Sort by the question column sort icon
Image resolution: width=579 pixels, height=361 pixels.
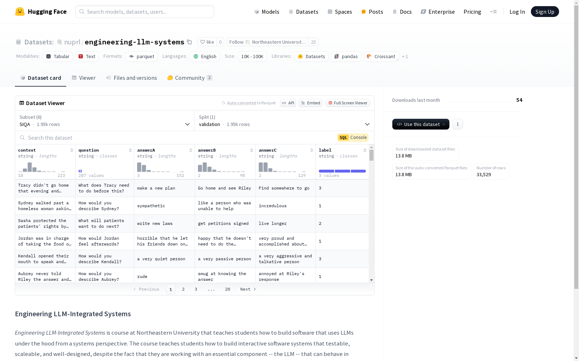[130, 150]
